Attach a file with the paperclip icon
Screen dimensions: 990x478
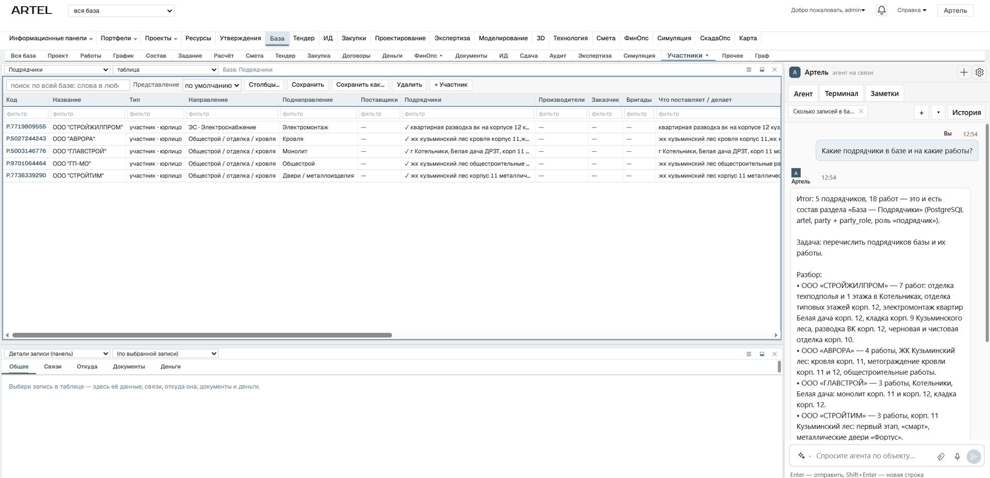(x=941, y=456)
